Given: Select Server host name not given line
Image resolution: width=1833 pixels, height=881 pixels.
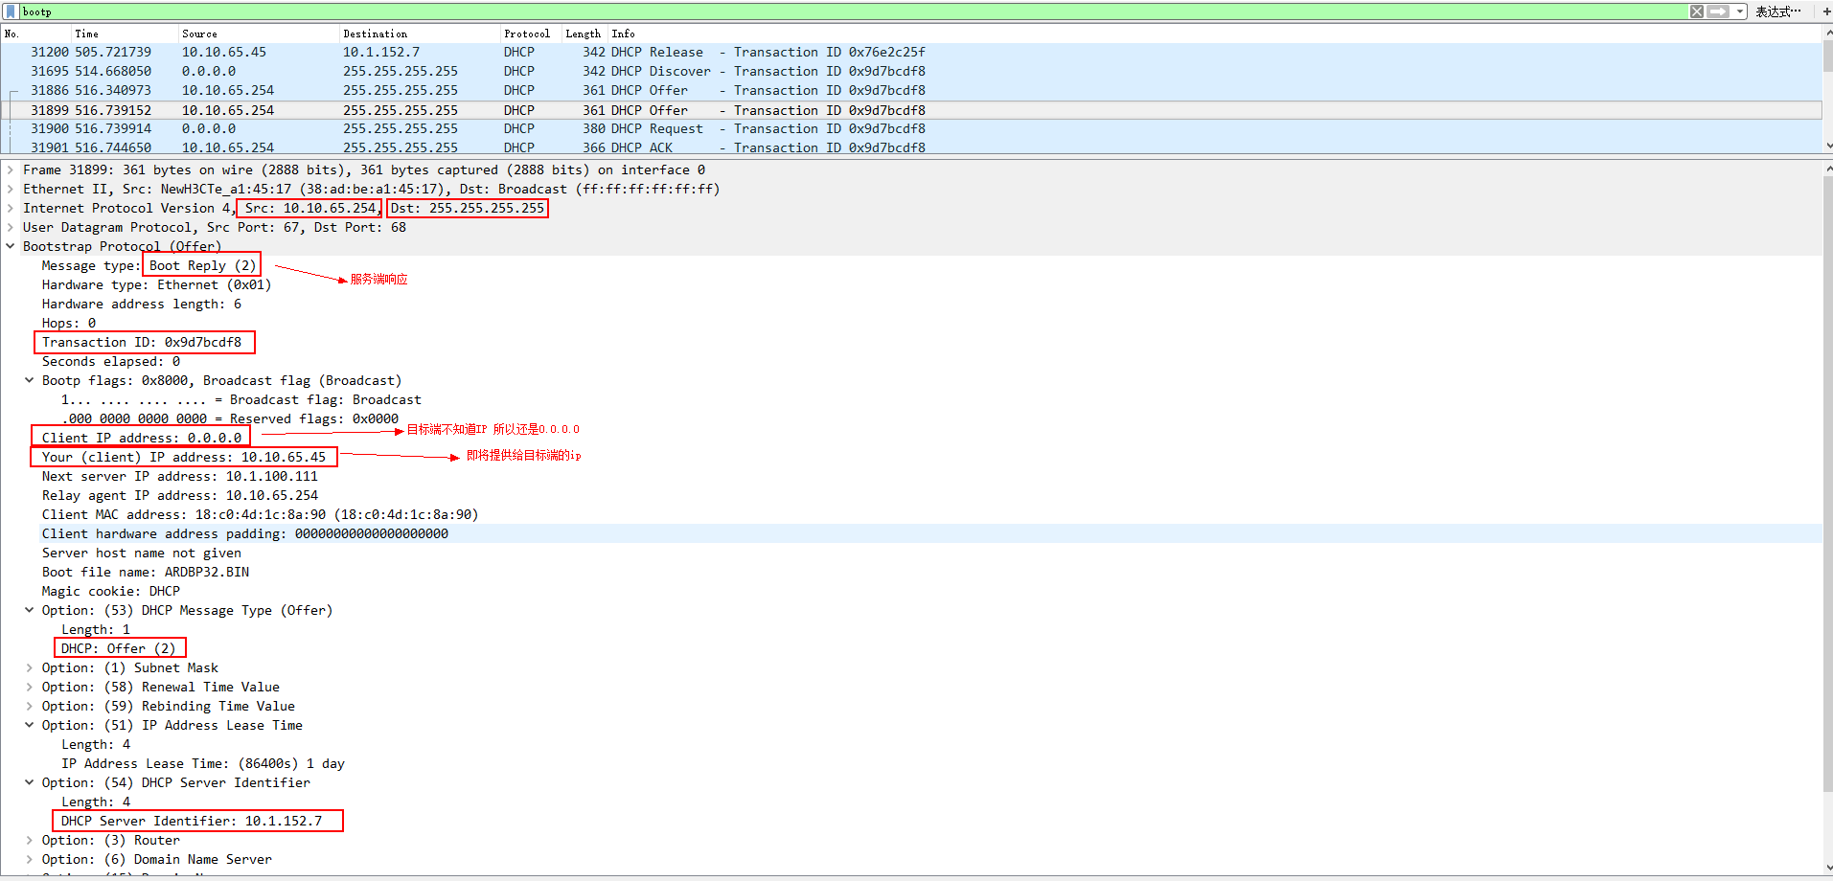Looking at the screenshot, I should [x=142, y=553].
